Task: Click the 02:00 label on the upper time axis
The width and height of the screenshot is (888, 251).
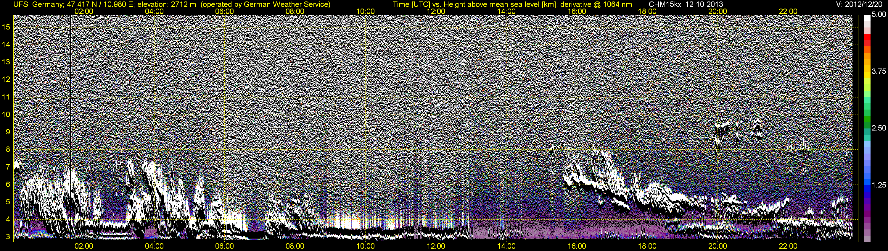Action: click(84, 11)
